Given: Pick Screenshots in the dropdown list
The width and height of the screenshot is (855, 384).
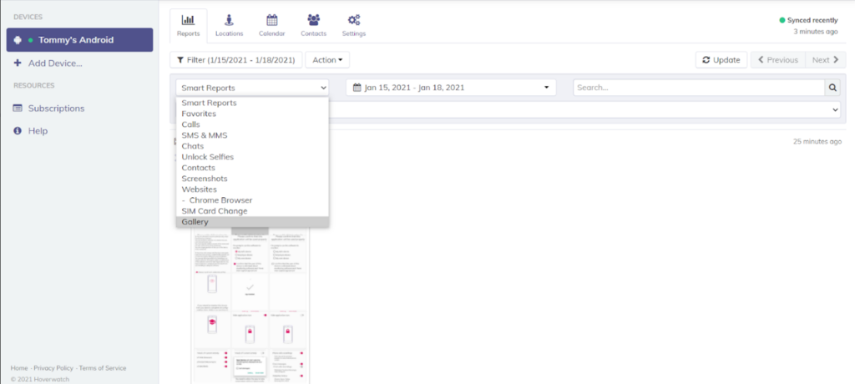Looking at the screenshot, I should click(252, 179).
